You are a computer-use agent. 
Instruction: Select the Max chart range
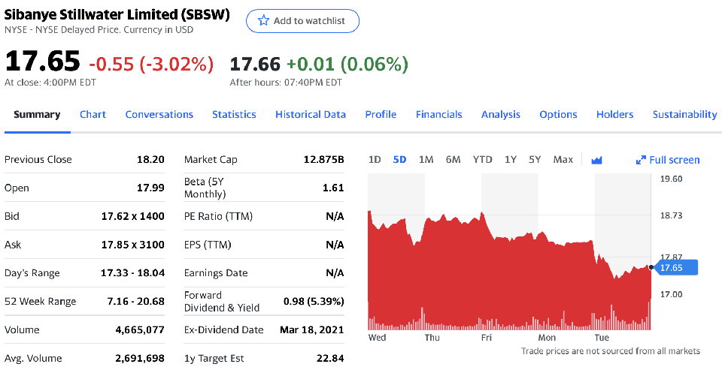[563, 159]
